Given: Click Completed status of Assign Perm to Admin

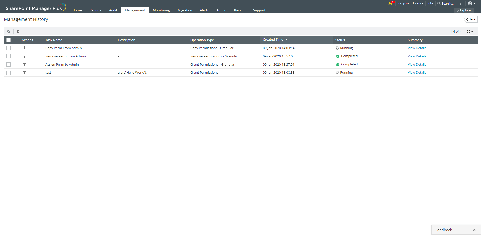Looking at the screenshot, I should coord(347,64).
